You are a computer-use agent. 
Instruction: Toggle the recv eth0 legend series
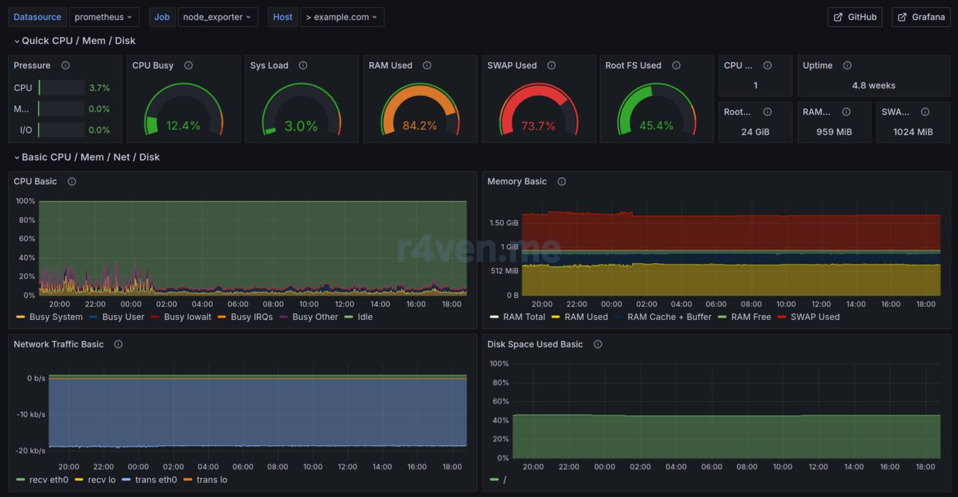click(x=49, y=480)
